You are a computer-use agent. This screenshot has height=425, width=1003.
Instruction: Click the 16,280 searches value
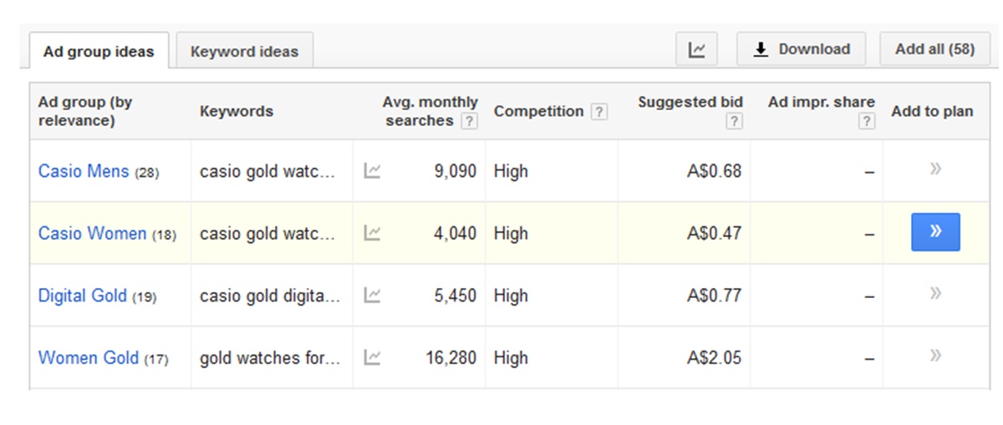pyautogui.click(x=451, y=358)
